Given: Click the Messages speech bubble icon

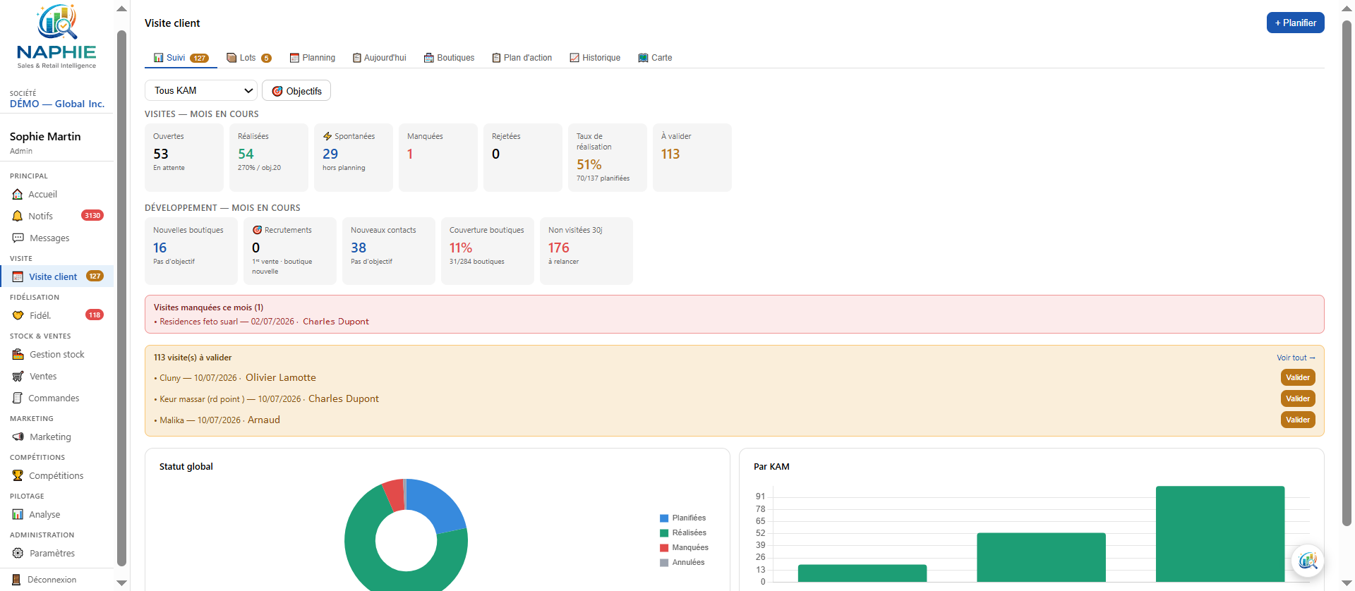Looking at the screenshot, I should pos(18,238).
